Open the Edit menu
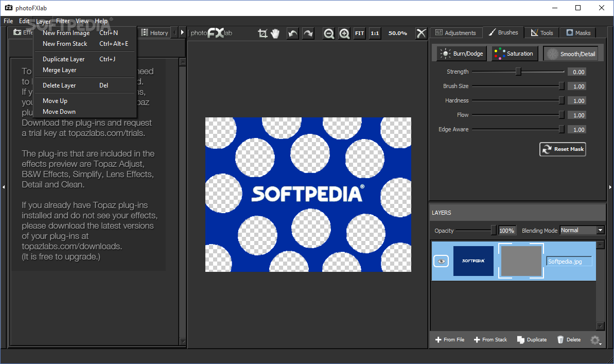The image size is (614, 364). tap(24, 21)
